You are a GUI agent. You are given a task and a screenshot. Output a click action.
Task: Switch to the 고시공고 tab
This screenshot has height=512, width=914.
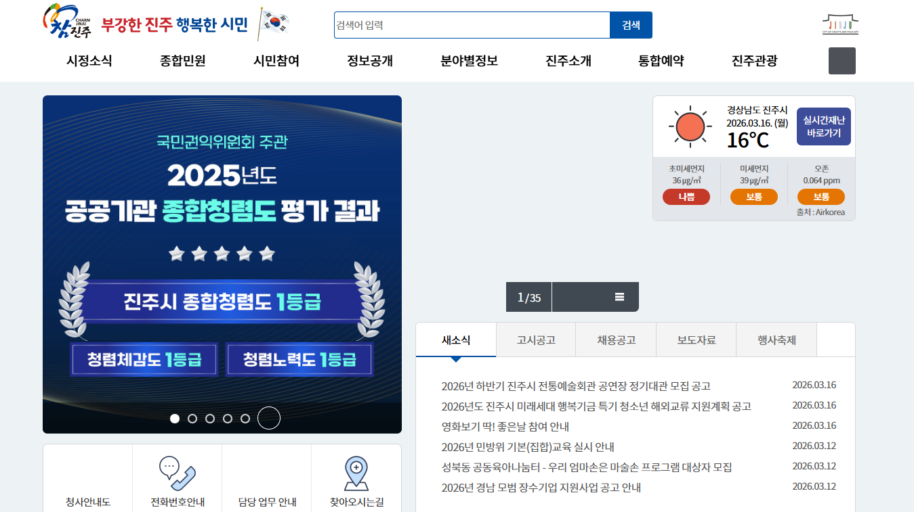[x=536, y=340]
